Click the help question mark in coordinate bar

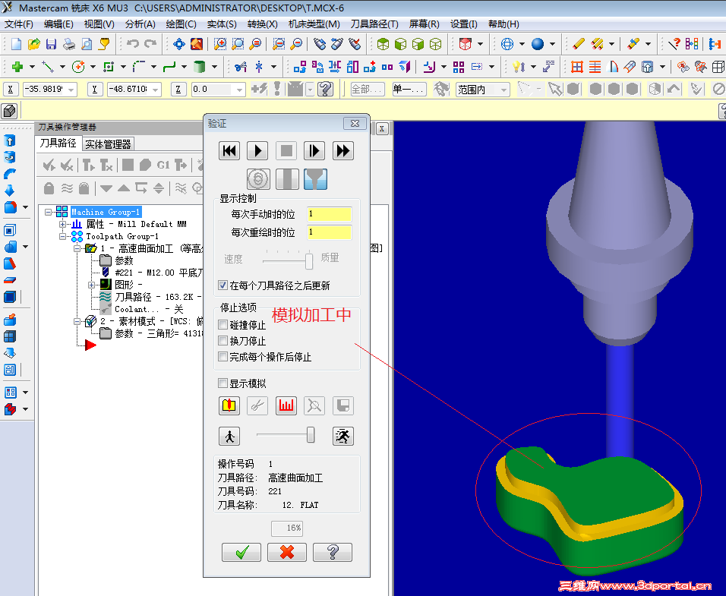pyautogui.click(x=326, y=89)
